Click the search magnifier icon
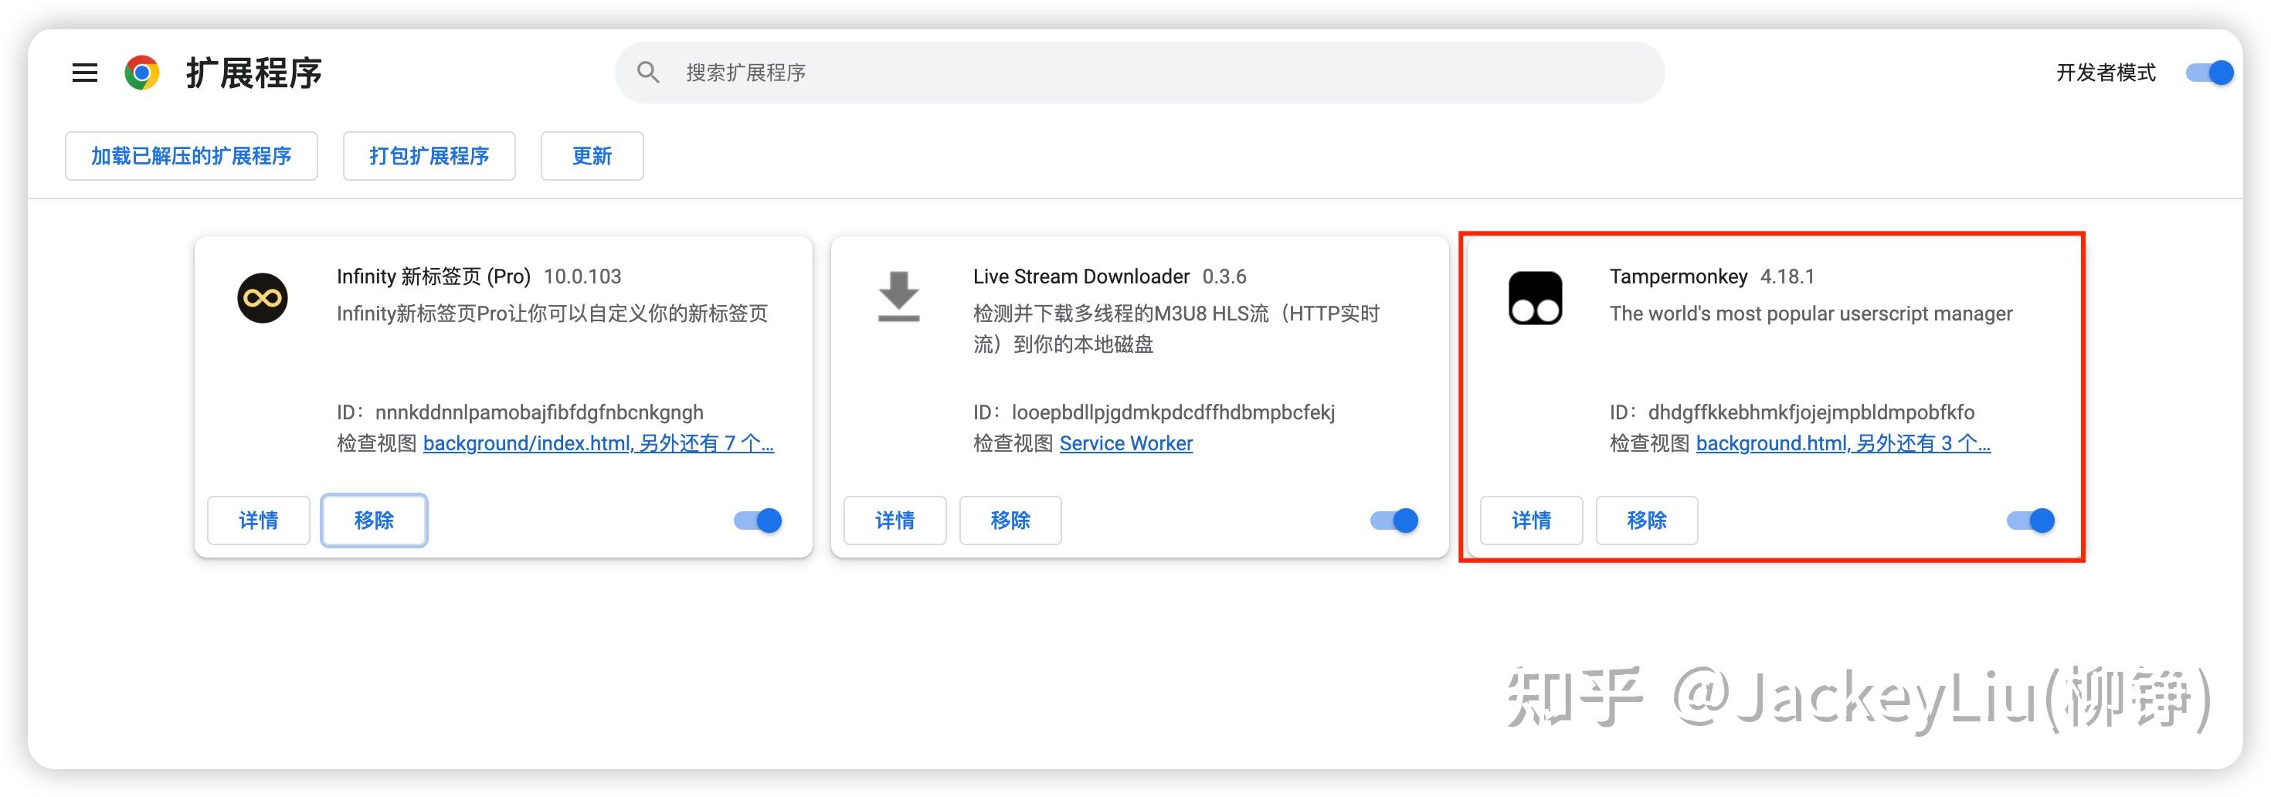This screenshot has height=797, width=2271. [x=648, y=73]
